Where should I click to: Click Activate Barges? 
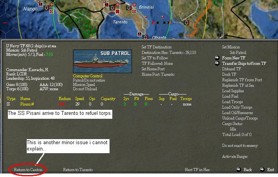point(235,157)
